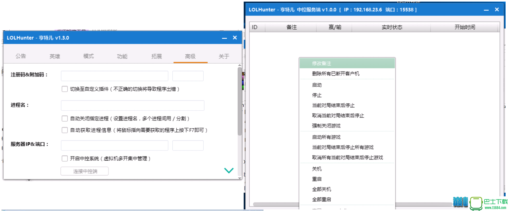Screen dimensions: 508x211
Task: Choose 关机 from context menu
Action: (x=347, y=169)
